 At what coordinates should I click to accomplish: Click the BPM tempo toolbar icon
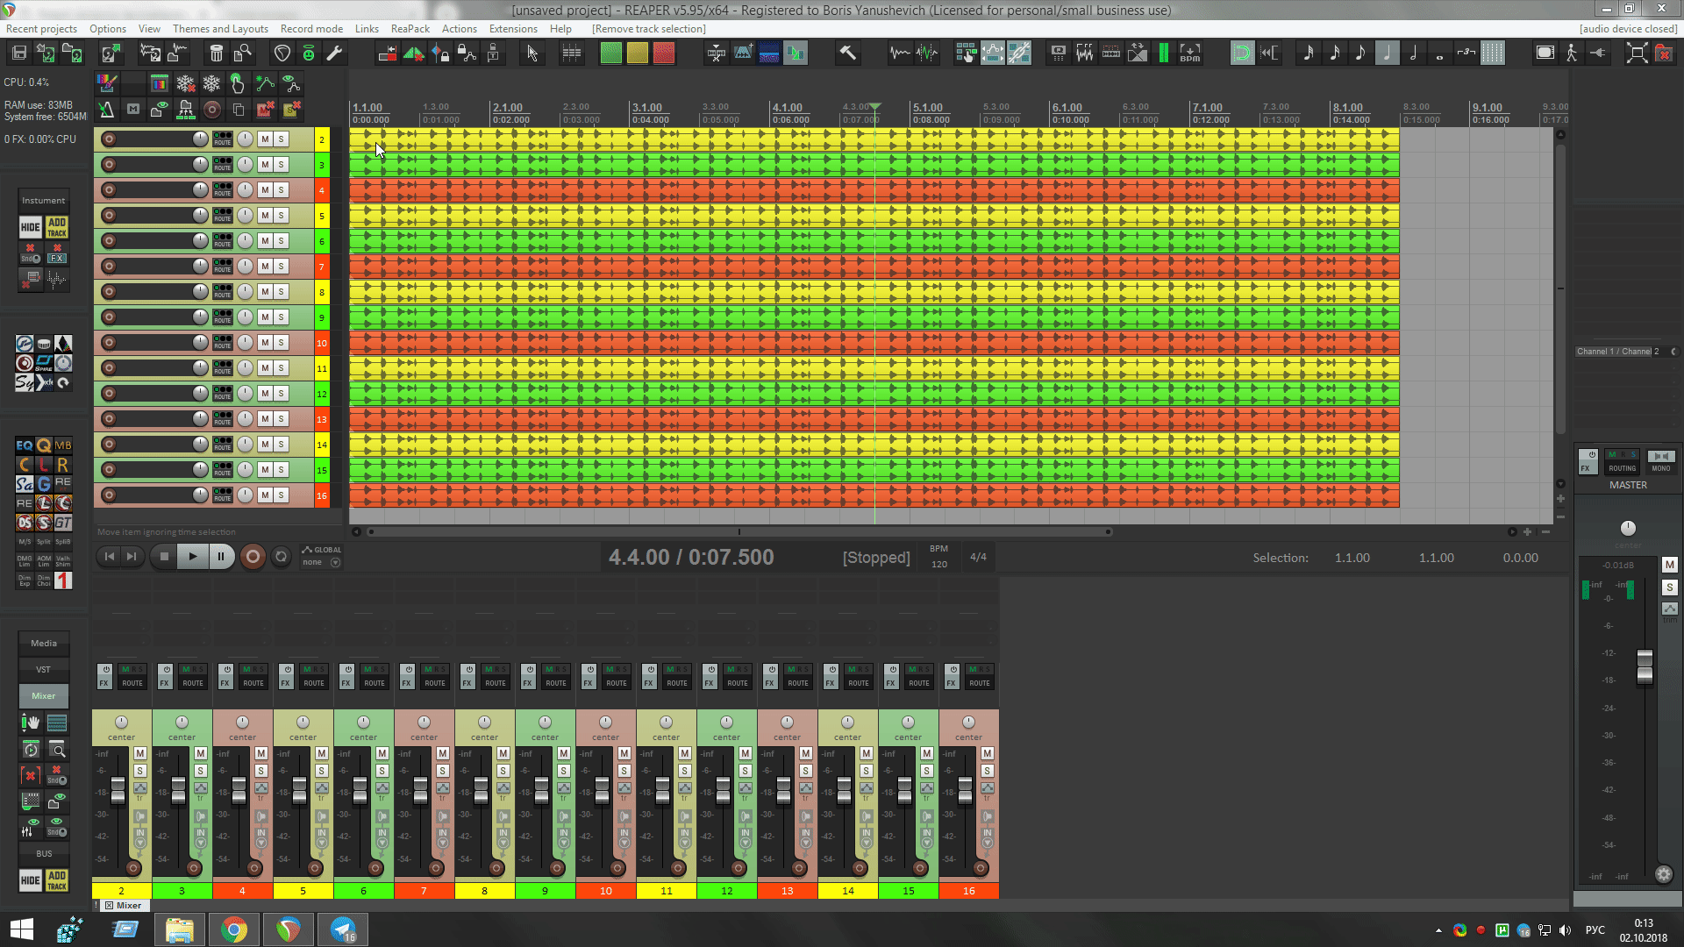[x=1189, y=53]
